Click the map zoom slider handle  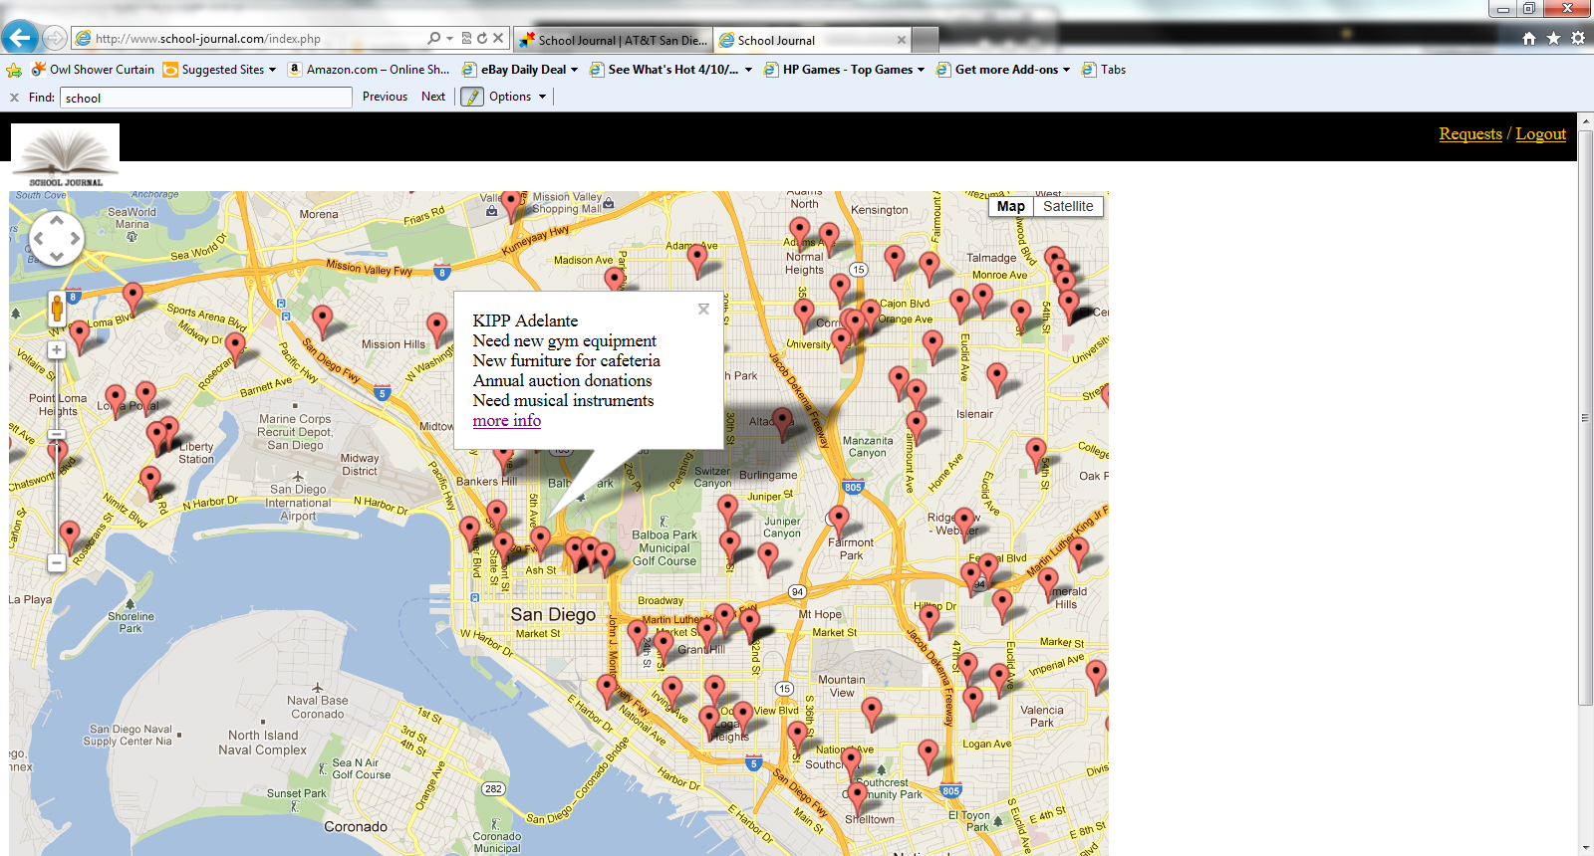(57, 434)
